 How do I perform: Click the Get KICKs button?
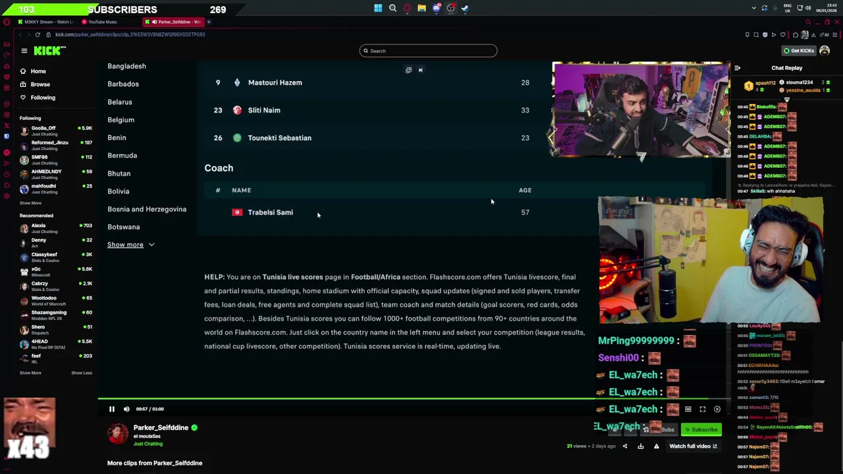pyautogui.click(x=798, y=51)
